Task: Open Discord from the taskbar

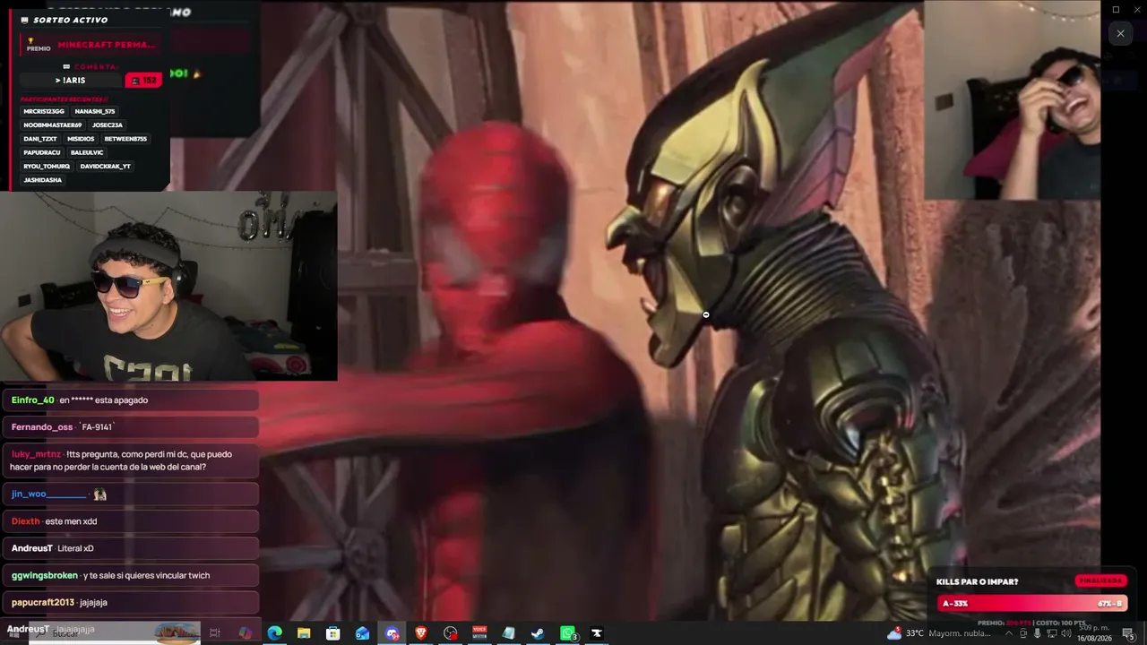Action: pyautogui.click(x=392, y=633)
